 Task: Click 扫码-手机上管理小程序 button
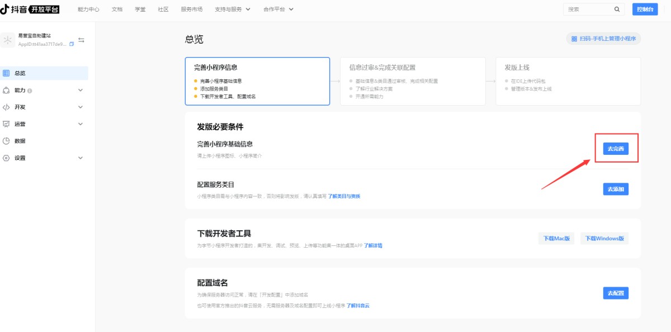603,39
